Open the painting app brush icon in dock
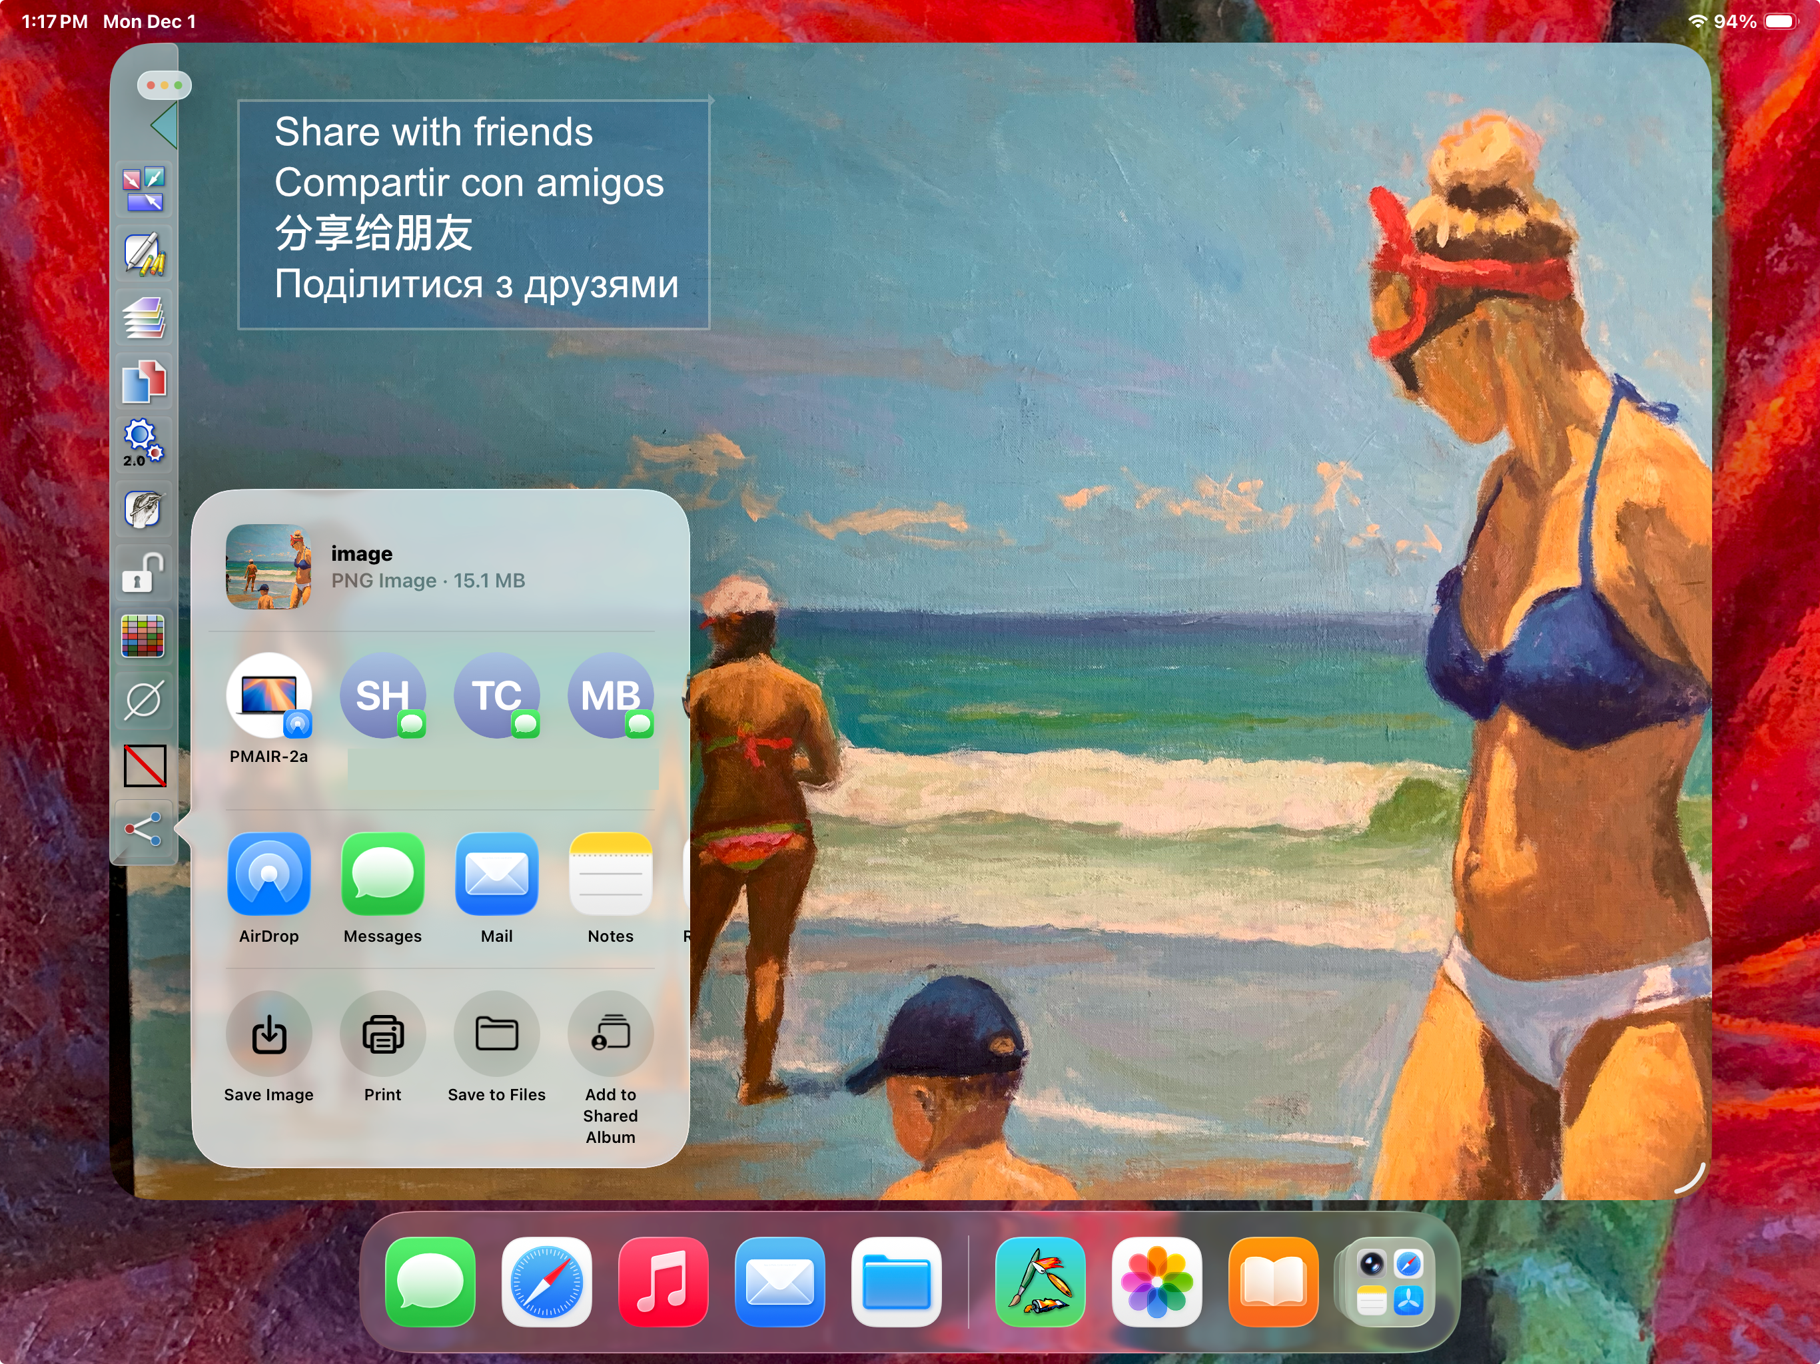The width and height of the screenshot is (1820, 1364). tap(1040, 1281)
